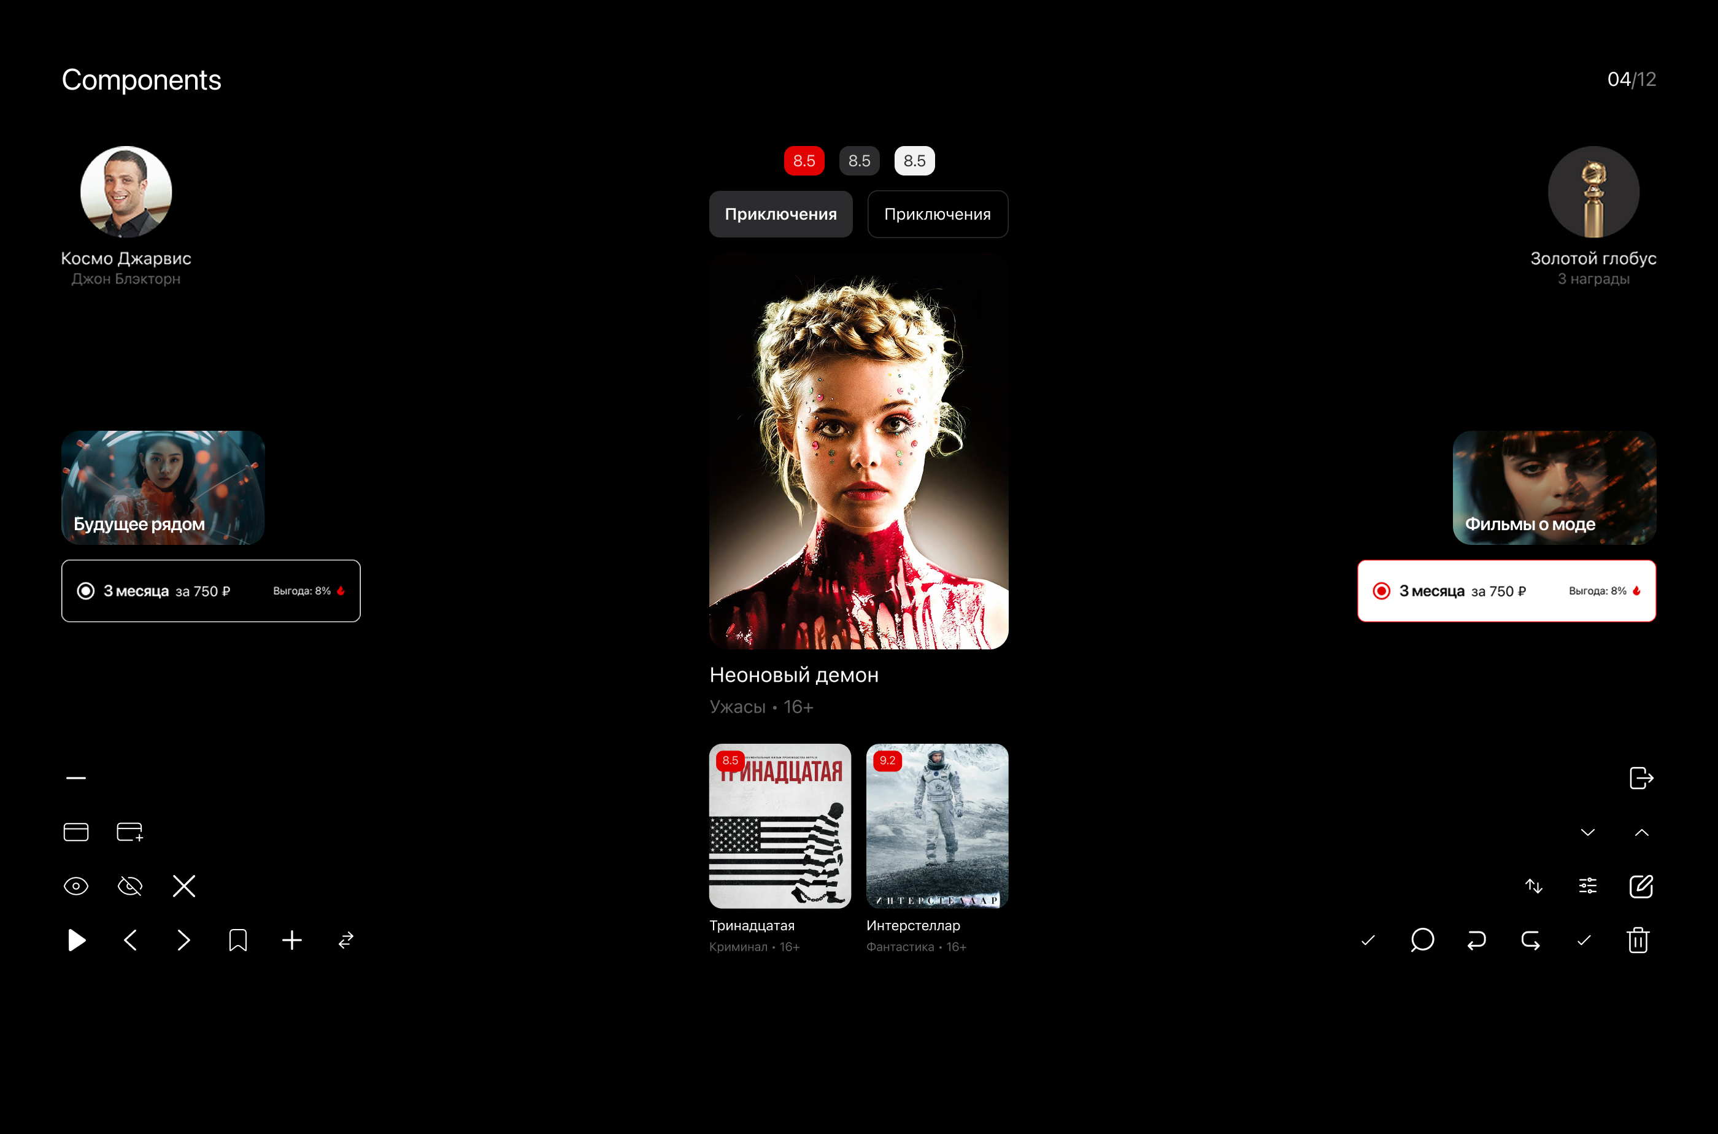
Task: Expand using the chevron down arrow
Action: click(1587, 833)
